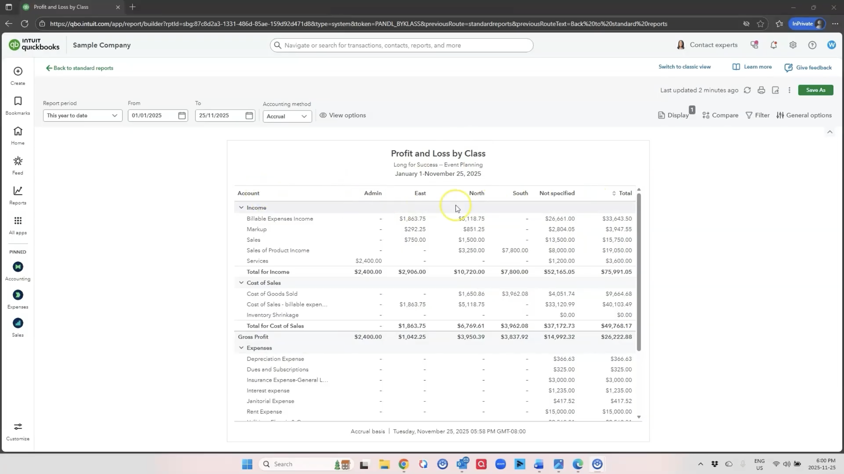844x474 pixels.
Task: Click the print report icon
Action: click(x=761, y=90)
